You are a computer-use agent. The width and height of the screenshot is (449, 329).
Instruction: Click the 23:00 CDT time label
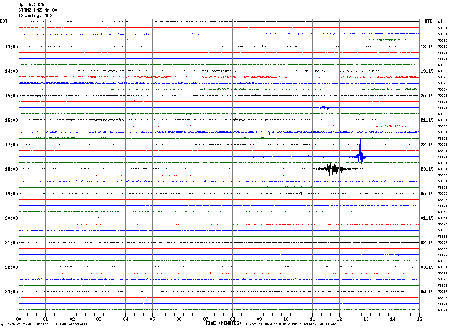point(11,292)
